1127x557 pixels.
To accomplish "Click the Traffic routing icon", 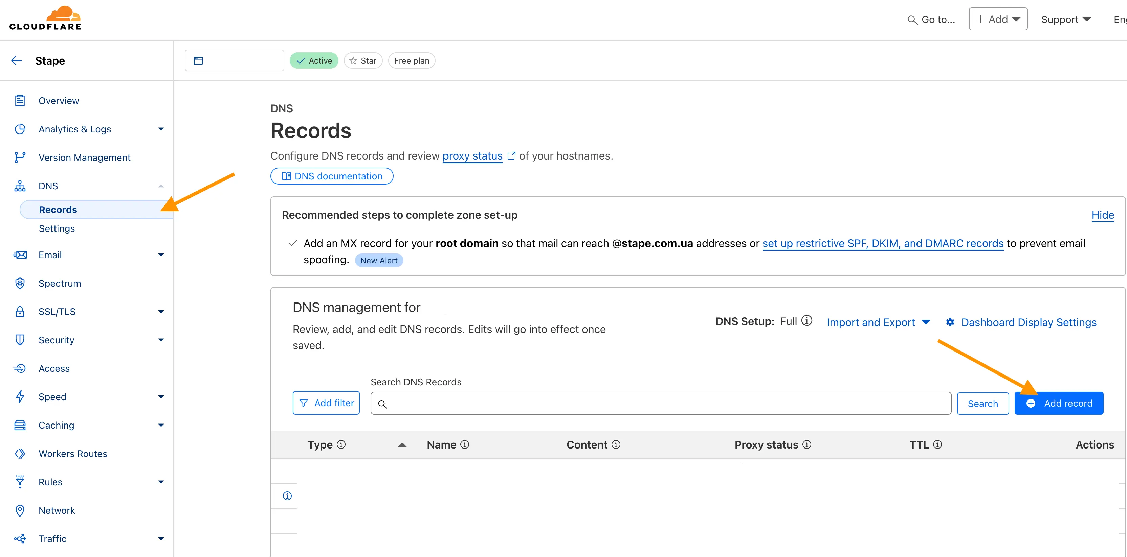I will pyautogui.click(x=20, y=539).
